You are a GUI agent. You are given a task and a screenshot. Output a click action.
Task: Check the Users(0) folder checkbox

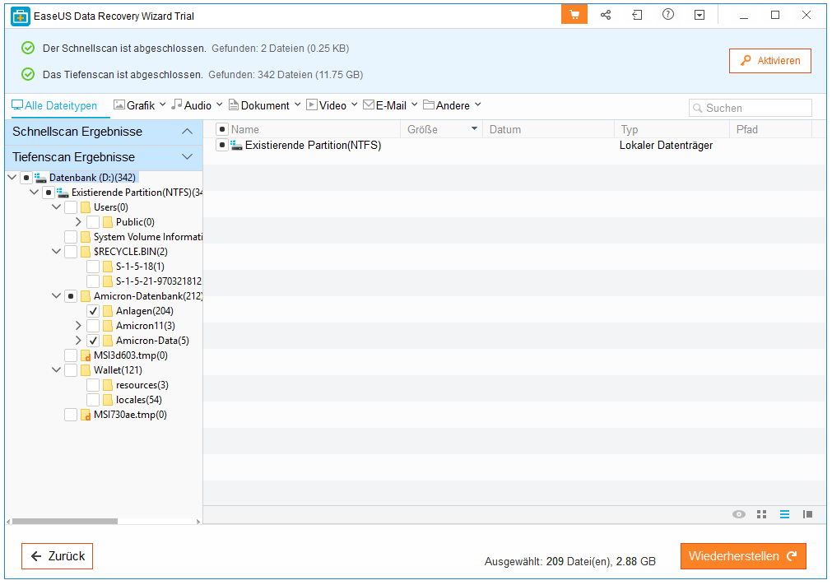[x=71, y=207]
